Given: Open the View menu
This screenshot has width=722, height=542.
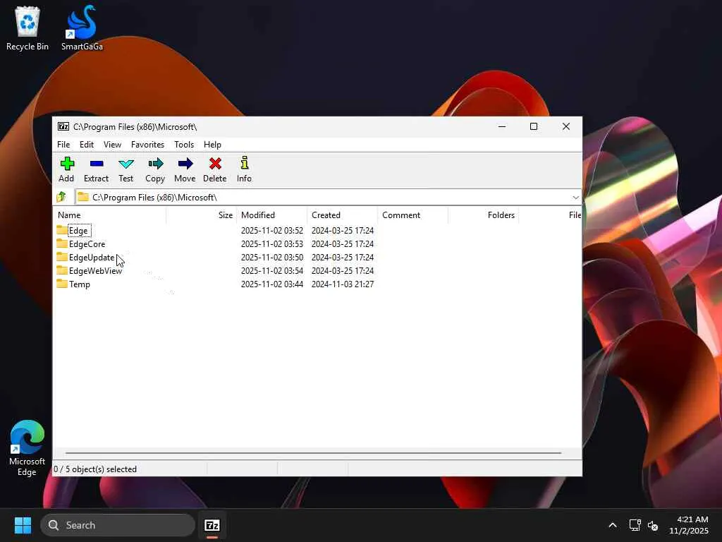Looking at the screenshot, I should point(112,145).
